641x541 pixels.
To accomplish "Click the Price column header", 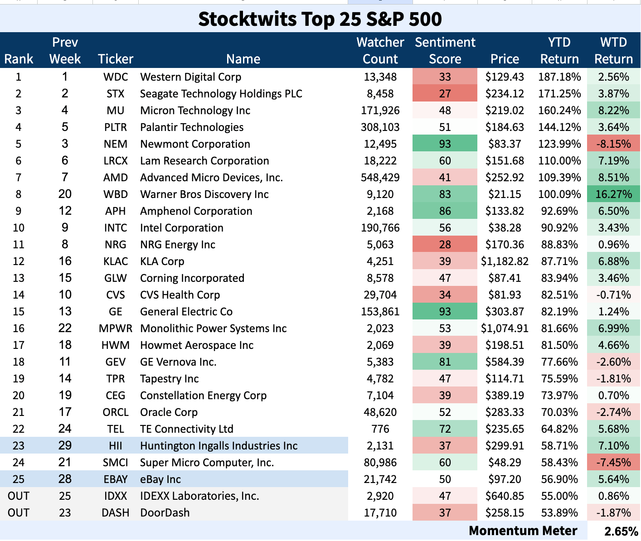I will [x=505, y=59].
